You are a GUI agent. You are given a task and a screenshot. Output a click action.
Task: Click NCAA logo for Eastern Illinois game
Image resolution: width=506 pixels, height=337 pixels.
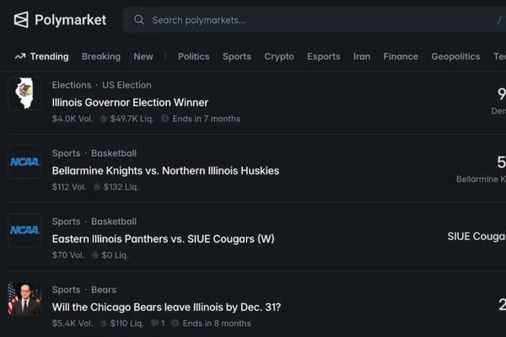click(24, 230)
